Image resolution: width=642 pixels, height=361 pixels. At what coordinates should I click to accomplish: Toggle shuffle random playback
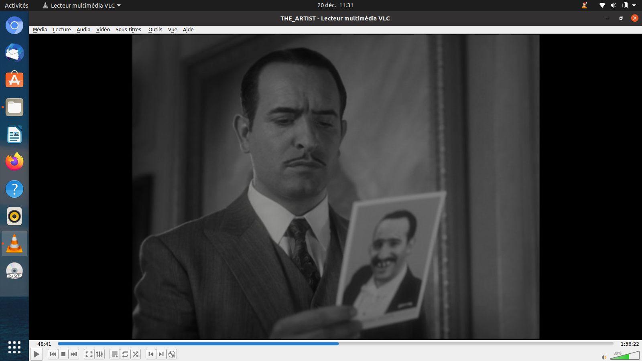(x=136, y=354)
